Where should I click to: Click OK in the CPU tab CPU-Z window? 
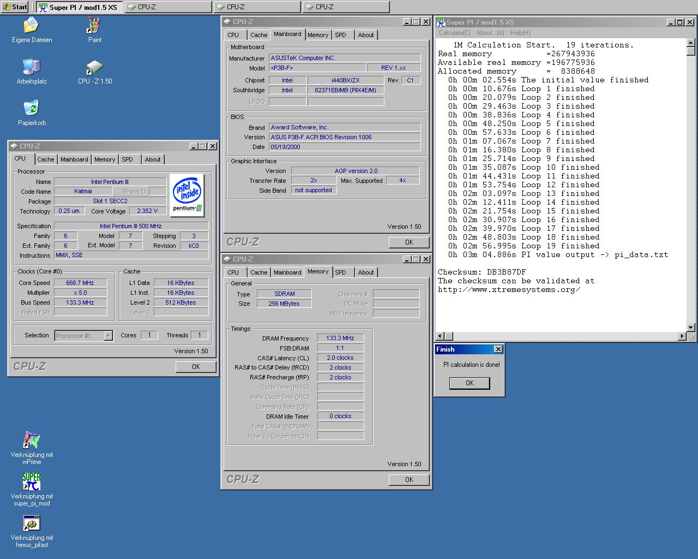pos(196,367)
